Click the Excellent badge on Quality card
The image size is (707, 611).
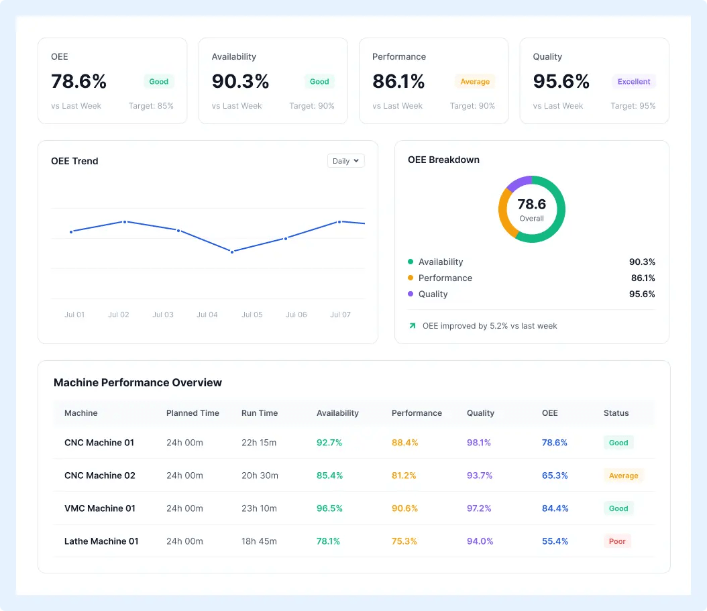(x=633, y=82)
